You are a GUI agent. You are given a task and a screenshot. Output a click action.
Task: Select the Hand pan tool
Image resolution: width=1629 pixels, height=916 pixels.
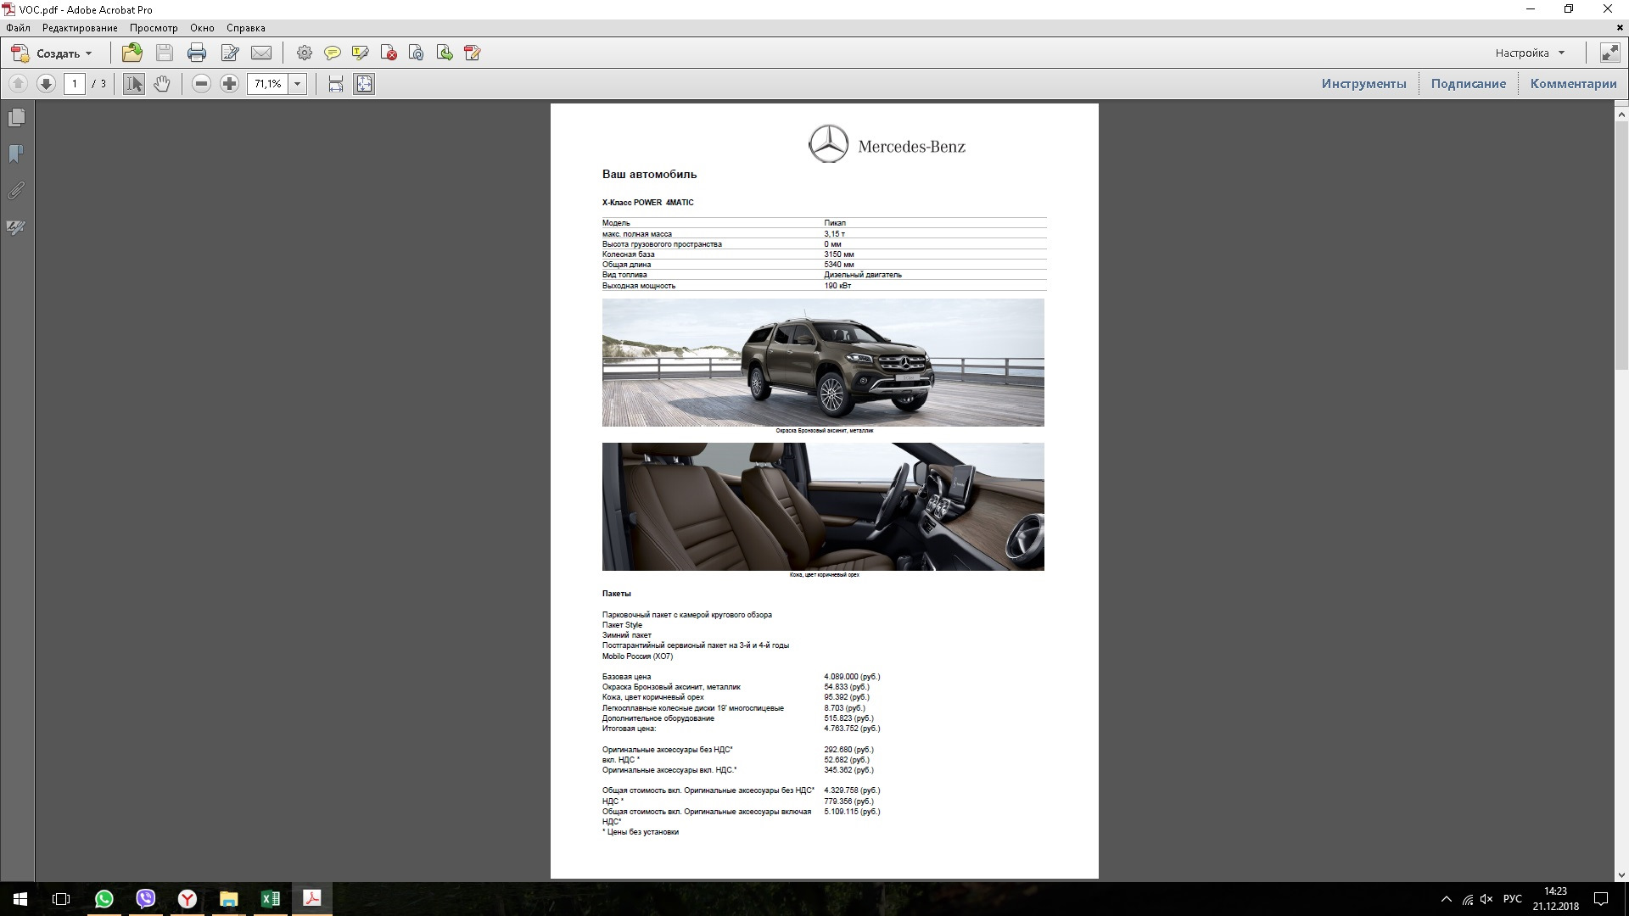click(162, 84)
